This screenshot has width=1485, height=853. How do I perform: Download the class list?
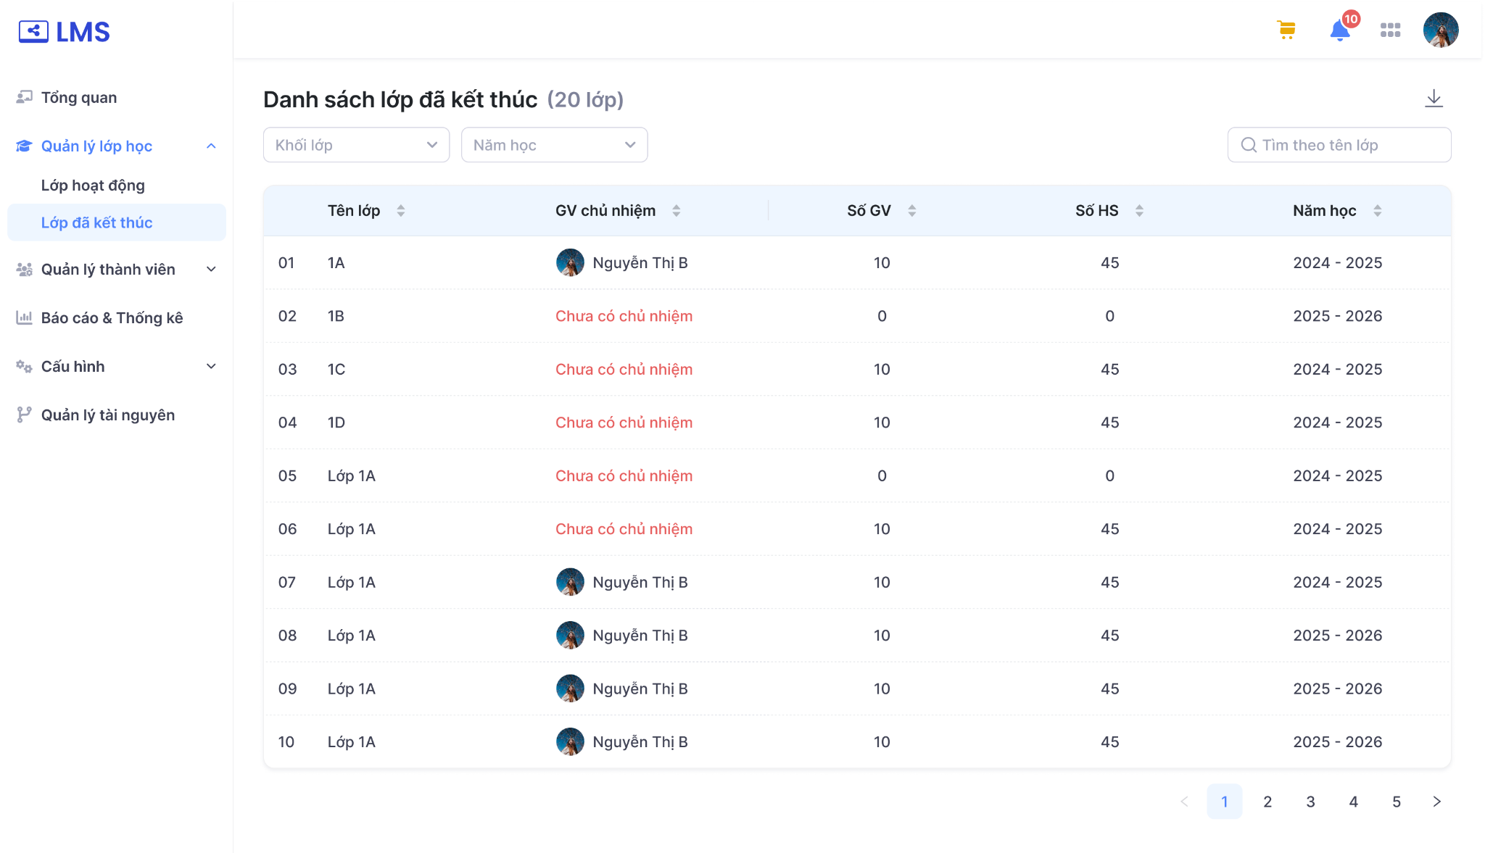tap(1434, 99)
